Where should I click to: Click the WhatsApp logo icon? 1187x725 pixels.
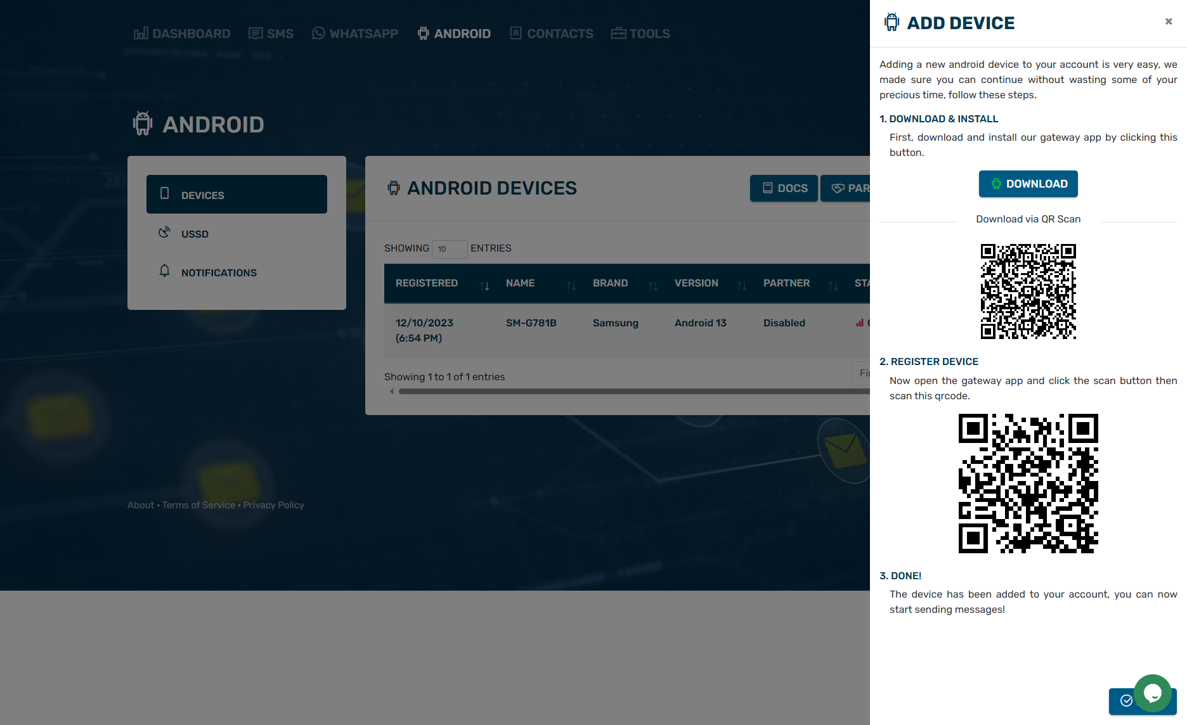(318, 33)
